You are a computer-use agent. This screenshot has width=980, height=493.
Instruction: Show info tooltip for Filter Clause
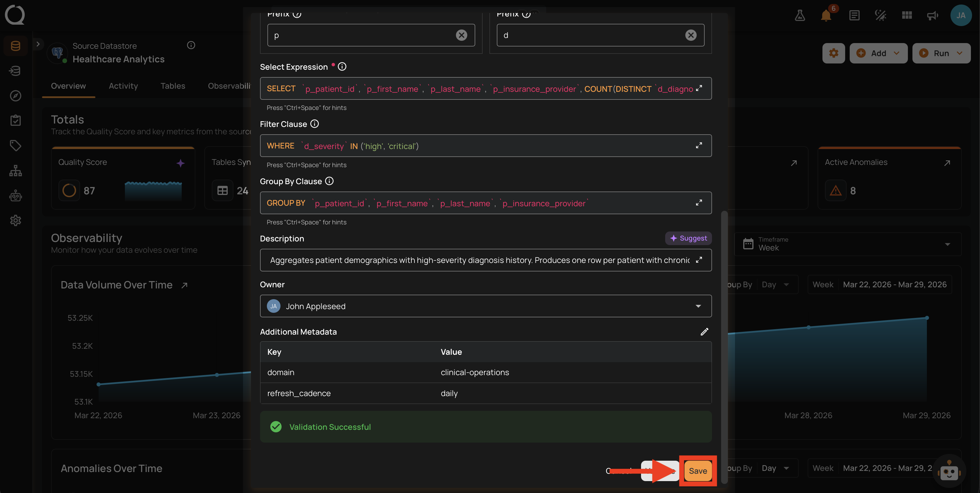[x=314, y=124]
